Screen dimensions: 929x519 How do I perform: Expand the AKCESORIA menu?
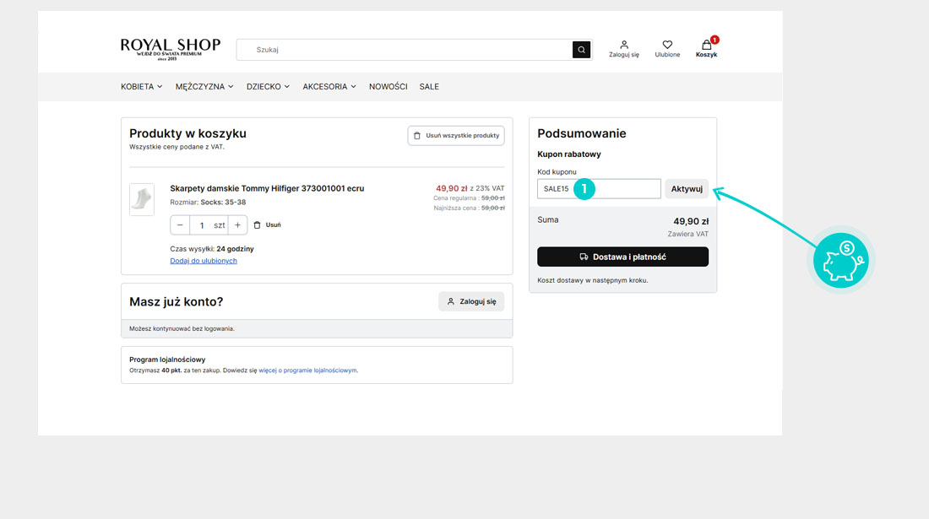tap(329, 86)
